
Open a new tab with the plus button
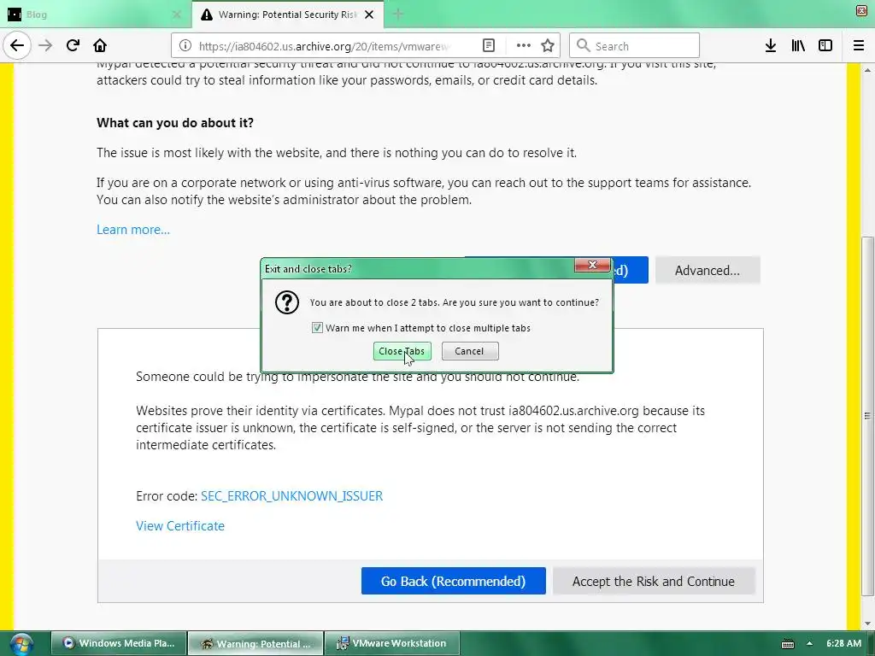point(398,15)
